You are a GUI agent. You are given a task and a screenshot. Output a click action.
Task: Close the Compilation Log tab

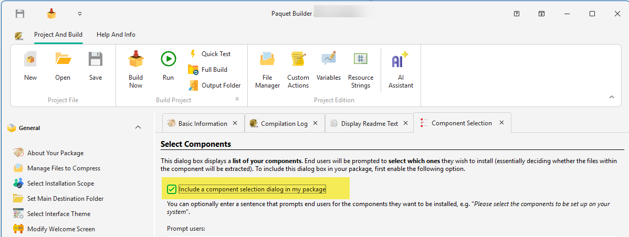(x=316, y=123)
